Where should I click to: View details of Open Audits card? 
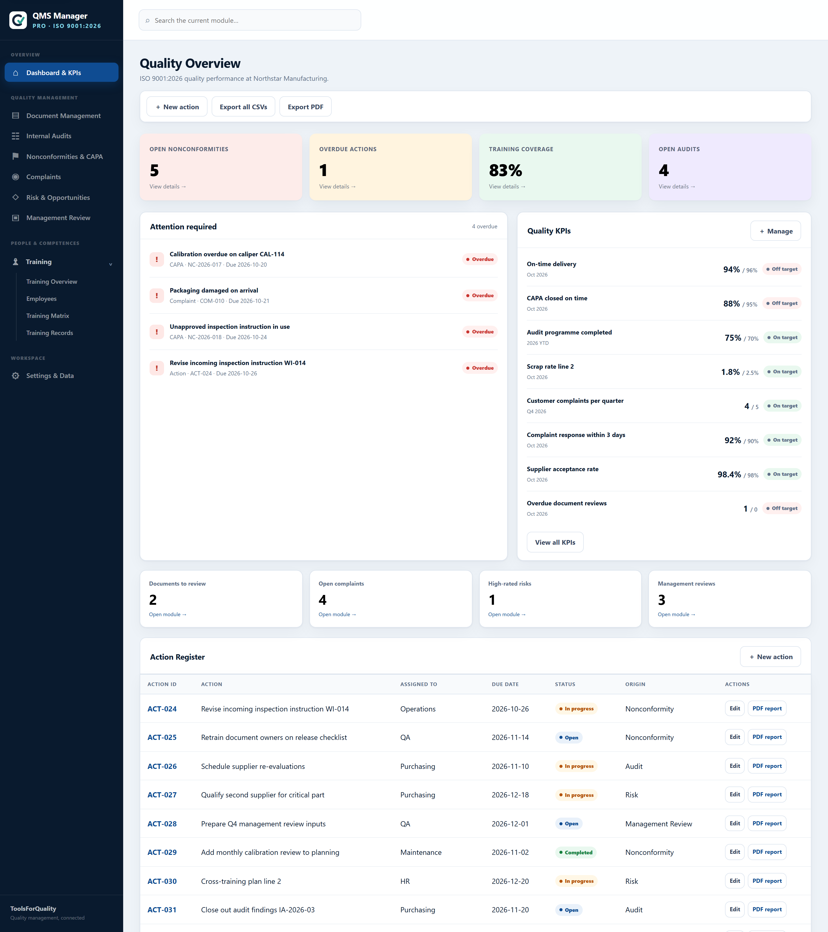pos(677,186)
